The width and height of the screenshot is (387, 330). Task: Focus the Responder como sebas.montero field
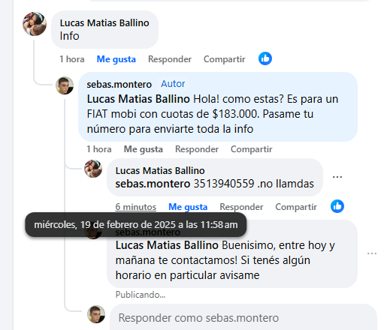tap(243, 318)
